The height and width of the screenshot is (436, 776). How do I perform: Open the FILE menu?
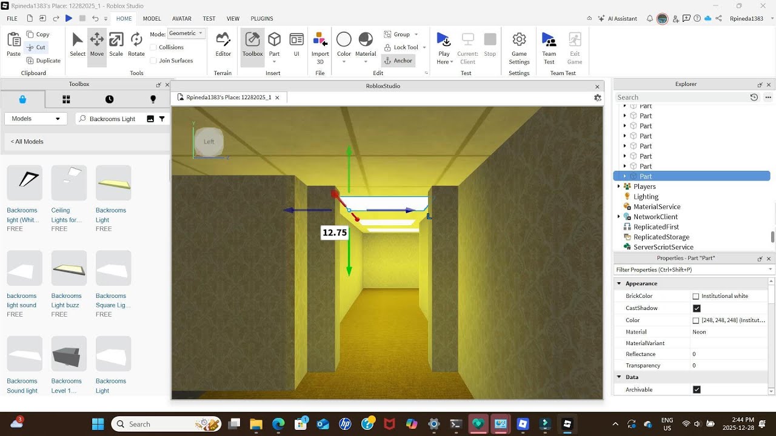12,19
